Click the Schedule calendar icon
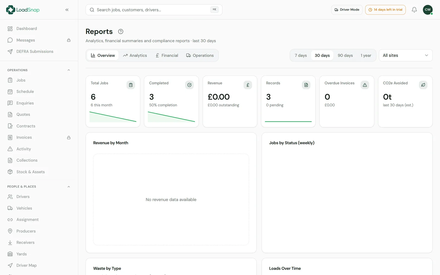This screenshot has width=440, height=275. coord(10,92)
